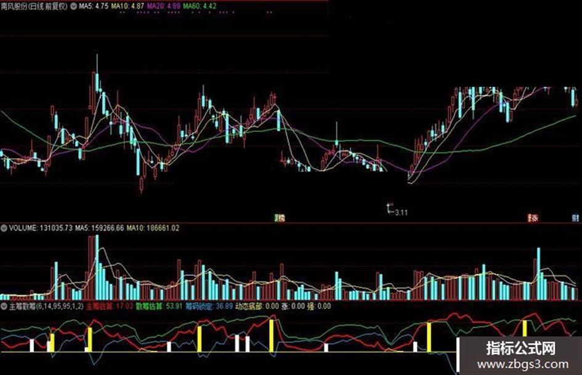Open the main chart indicator dropdown beside 前复权
Image resolution: width=582 pixels, height=375 pixels.
[73, 6]
